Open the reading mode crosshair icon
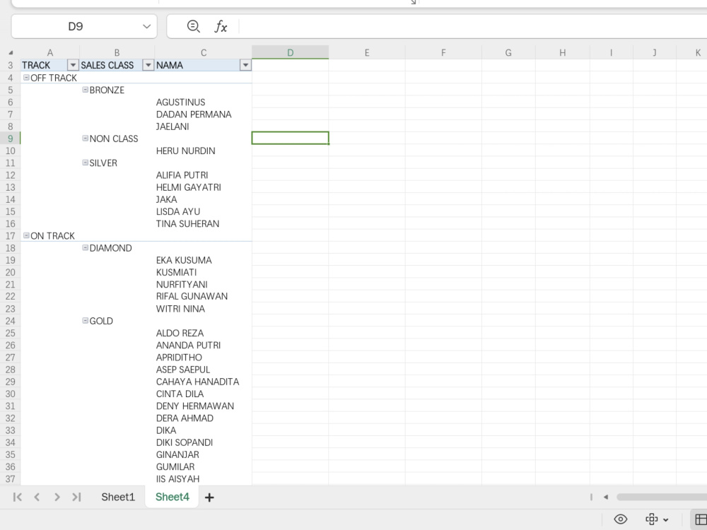This screenshot has width=707, height=530. pyautogui.click(x=652, y=519)
